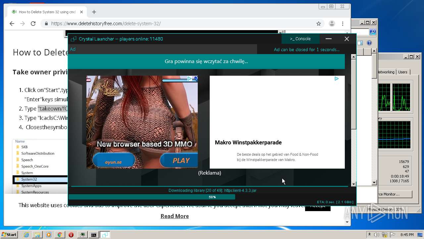Maximize the Task Manager window
The image size is (424, 239).
point(411,57)
